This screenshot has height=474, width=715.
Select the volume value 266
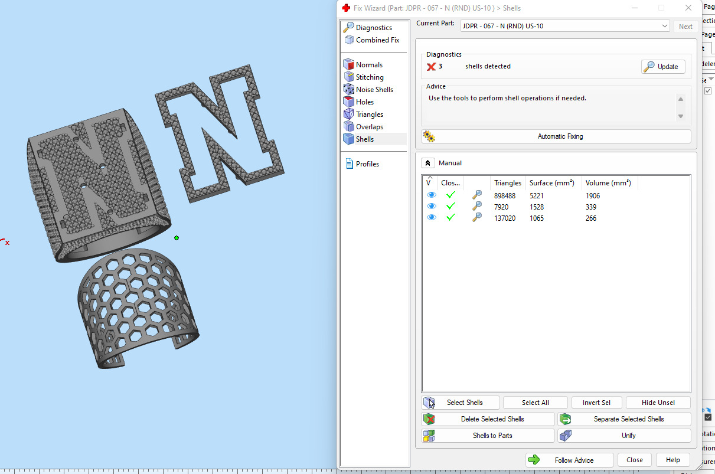click(591, 218)
